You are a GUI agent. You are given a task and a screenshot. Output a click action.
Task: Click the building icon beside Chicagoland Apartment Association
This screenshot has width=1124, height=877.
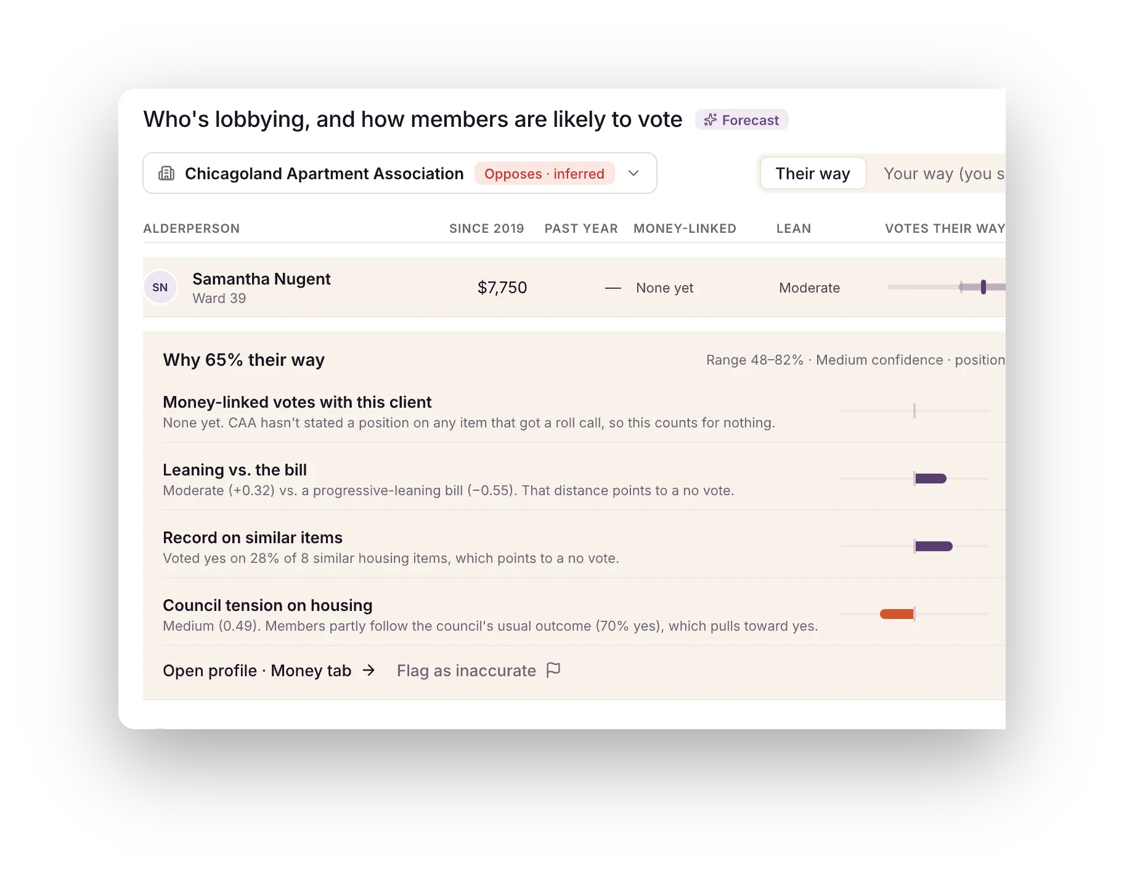[x=166, y=173]
